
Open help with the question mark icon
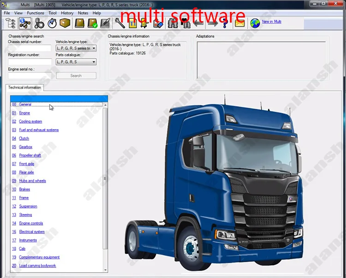point(225,24)
